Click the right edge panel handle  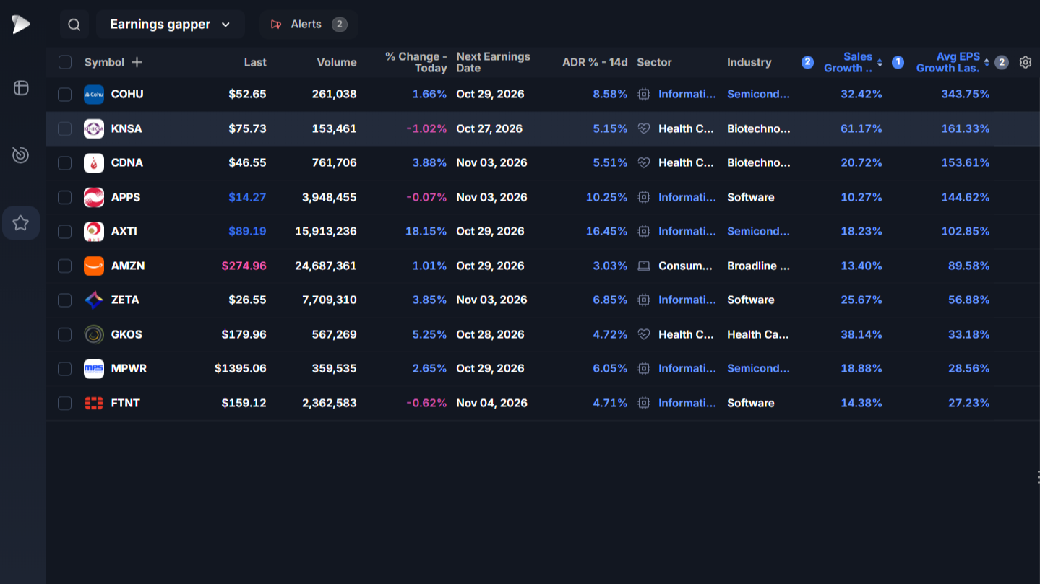1038,477
